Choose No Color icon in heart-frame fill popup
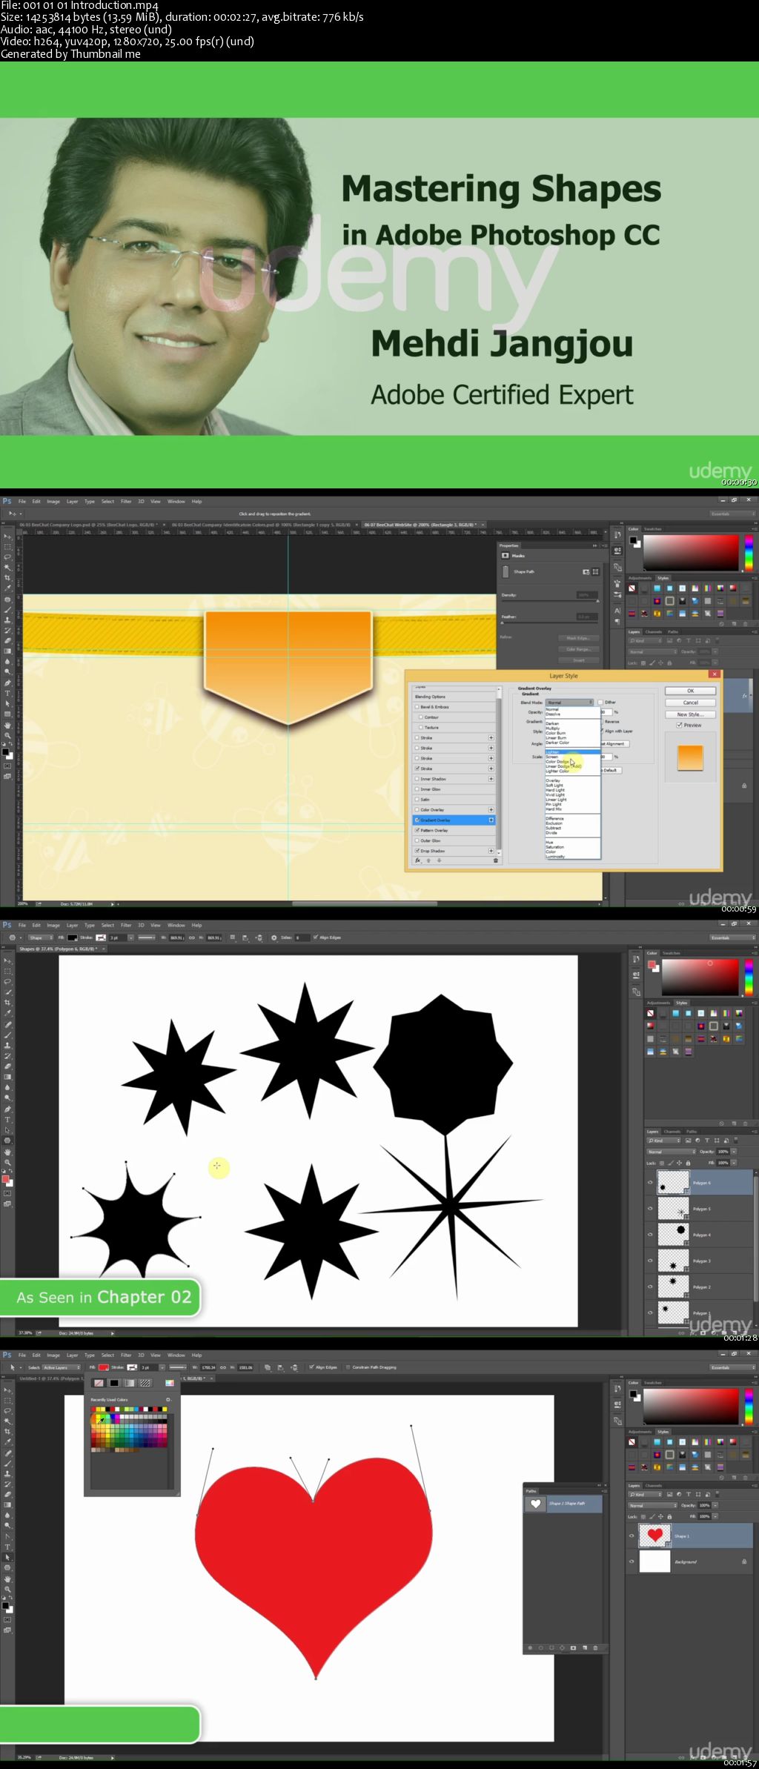 point(99,1383)
